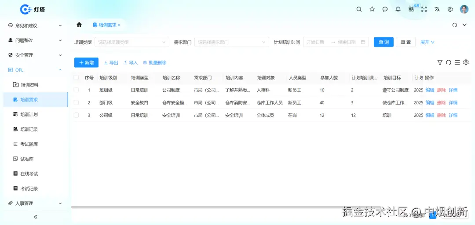
Task: Change table row density icon
Action: pos(457,62)
